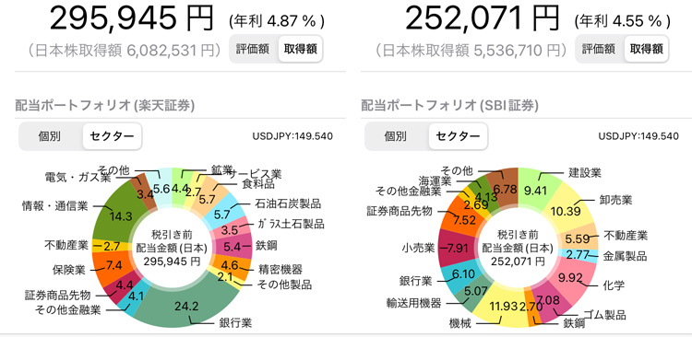Switch Rakuten portfolio to 個別 view
Screen dimensions: 692x337
[50, 136]
